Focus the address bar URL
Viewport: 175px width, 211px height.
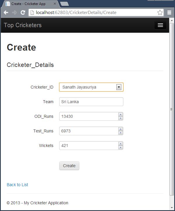tap(93, 13)
